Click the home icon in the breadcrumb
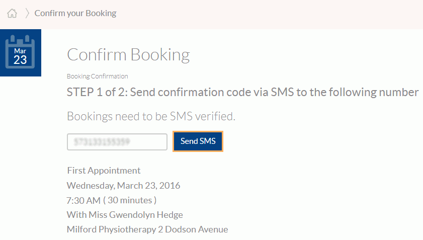Image resolution: width=423 pixels, height=240 pixels. (12, 14)
